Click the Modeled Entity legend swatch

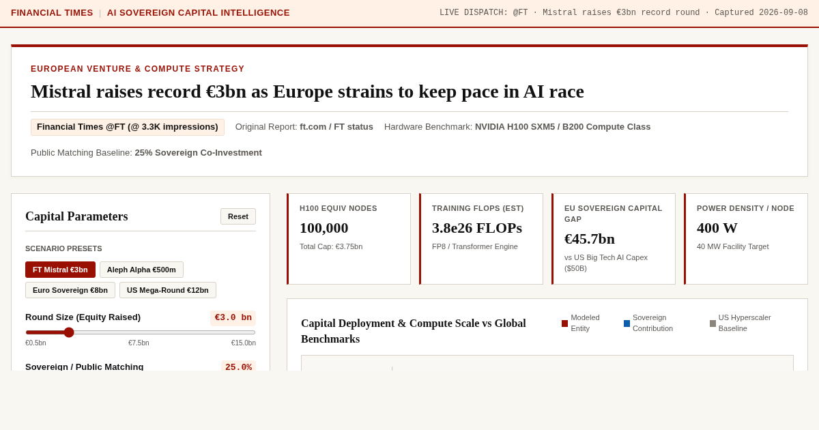(564, 324)
